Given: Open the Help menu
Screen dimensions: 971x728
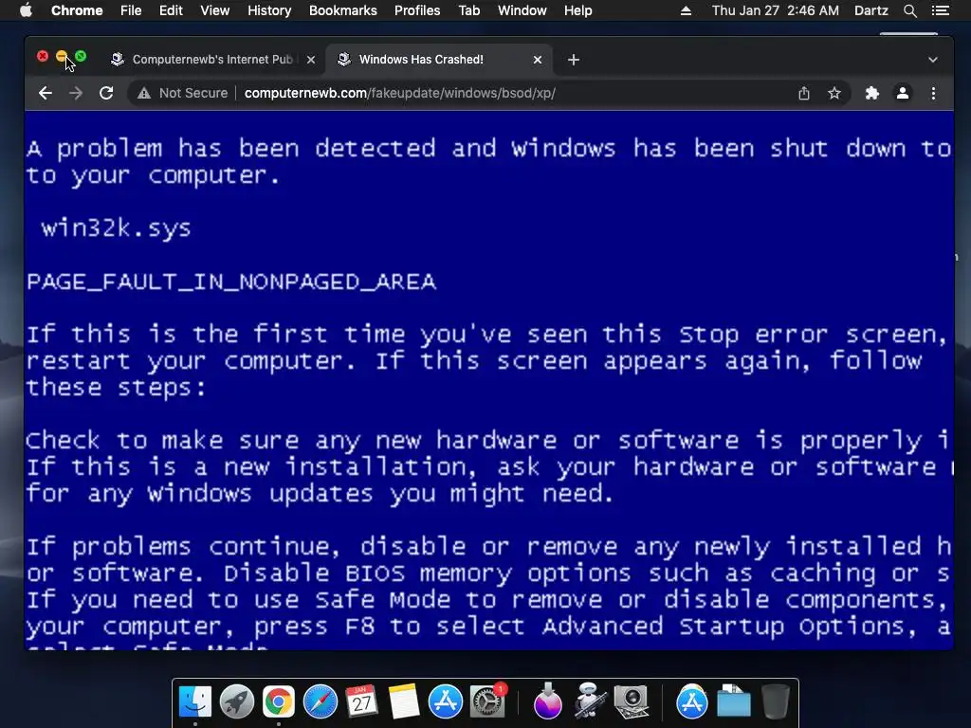Looking at the screenshot, I should 577,10.
